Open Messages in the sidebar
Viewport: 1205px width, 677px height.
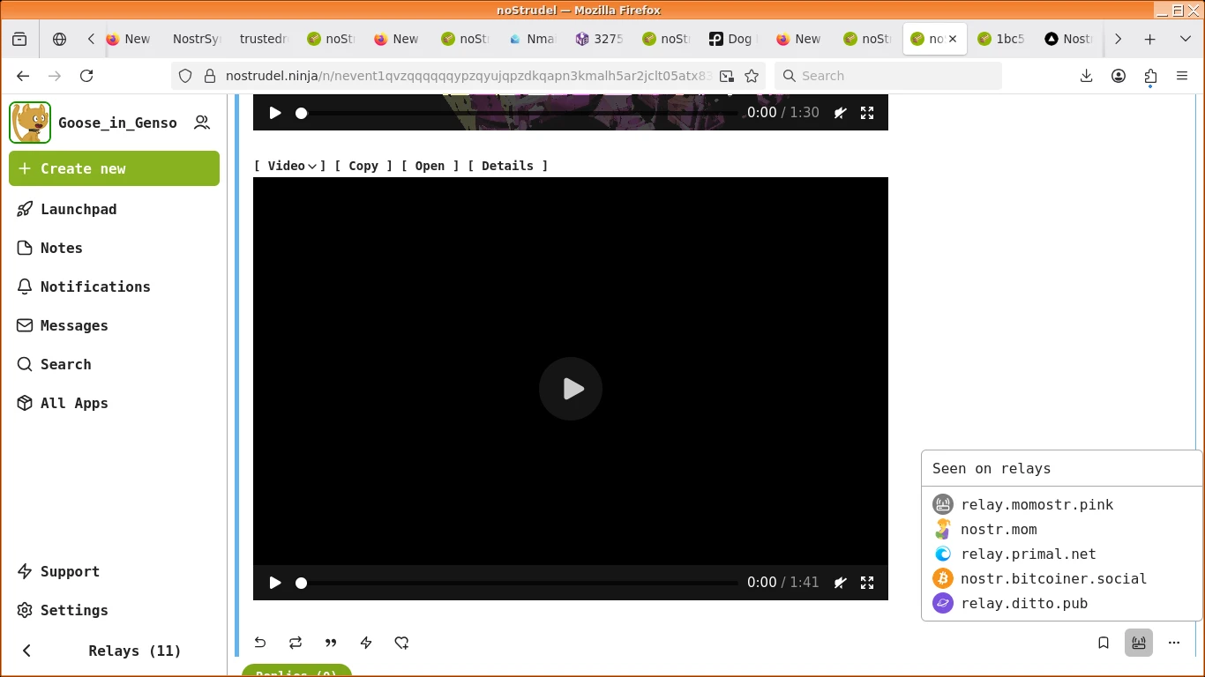click(114, 325)
